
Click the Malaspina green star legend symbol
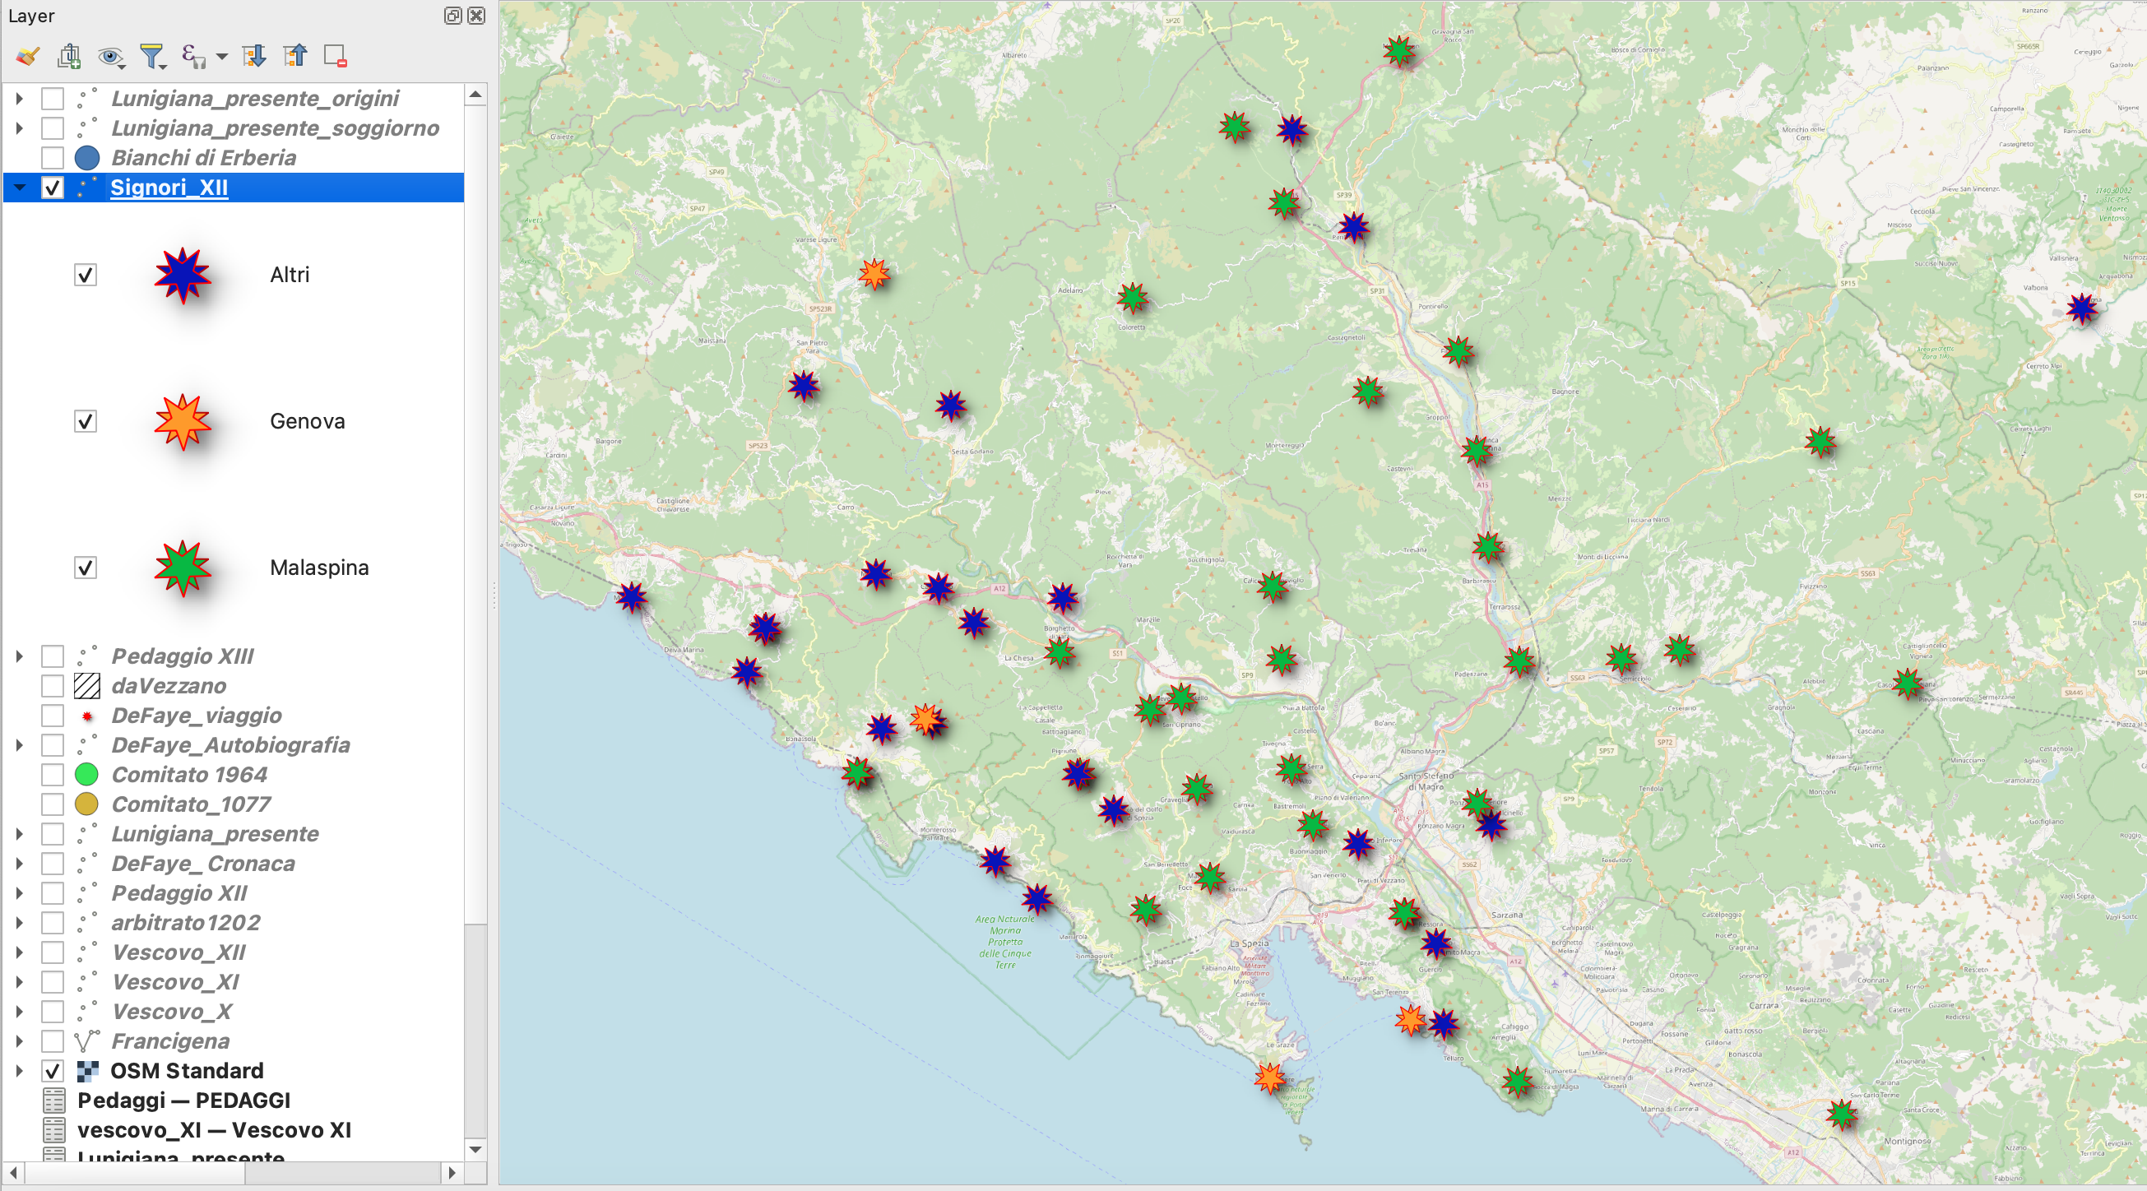tap(183, 568)
